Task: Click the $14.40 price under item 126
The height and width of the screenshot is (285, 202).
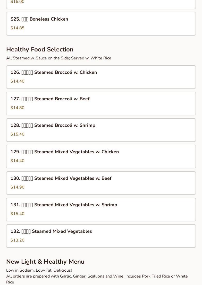Action: click(x=18, y=81)
